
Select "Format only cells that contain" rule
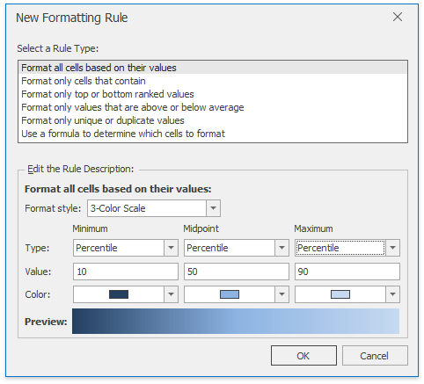click(x=213, y=81)
